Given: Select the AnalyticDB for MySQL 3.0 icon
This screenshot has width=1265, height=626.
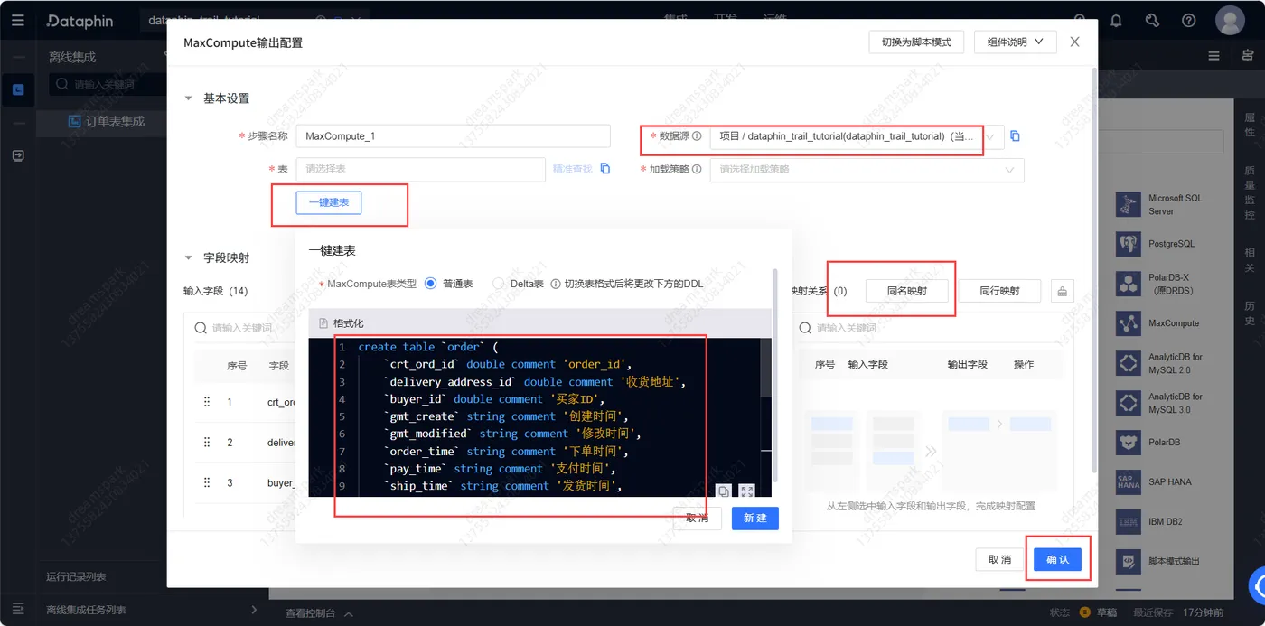Looking at the screenshot, I should tap(1128, 403).
